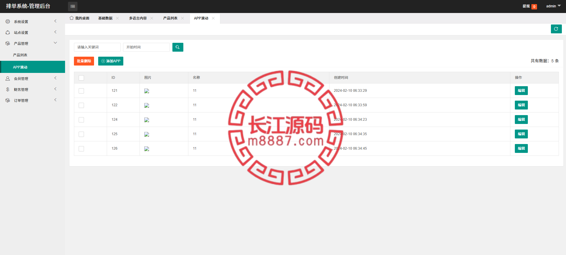This screenshot has width=566, height=255.
Task: Open the image thumbnail for ID 124
Action: pos(147,120)
